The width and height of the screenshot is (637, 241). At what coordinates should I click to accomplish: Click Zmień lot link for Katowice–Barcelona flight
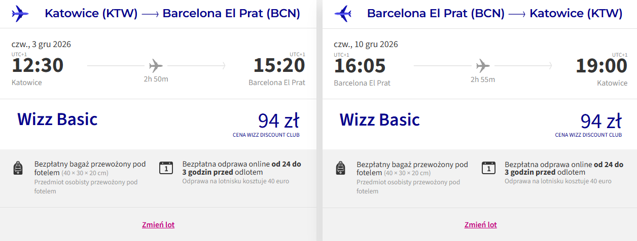point(158,225)
